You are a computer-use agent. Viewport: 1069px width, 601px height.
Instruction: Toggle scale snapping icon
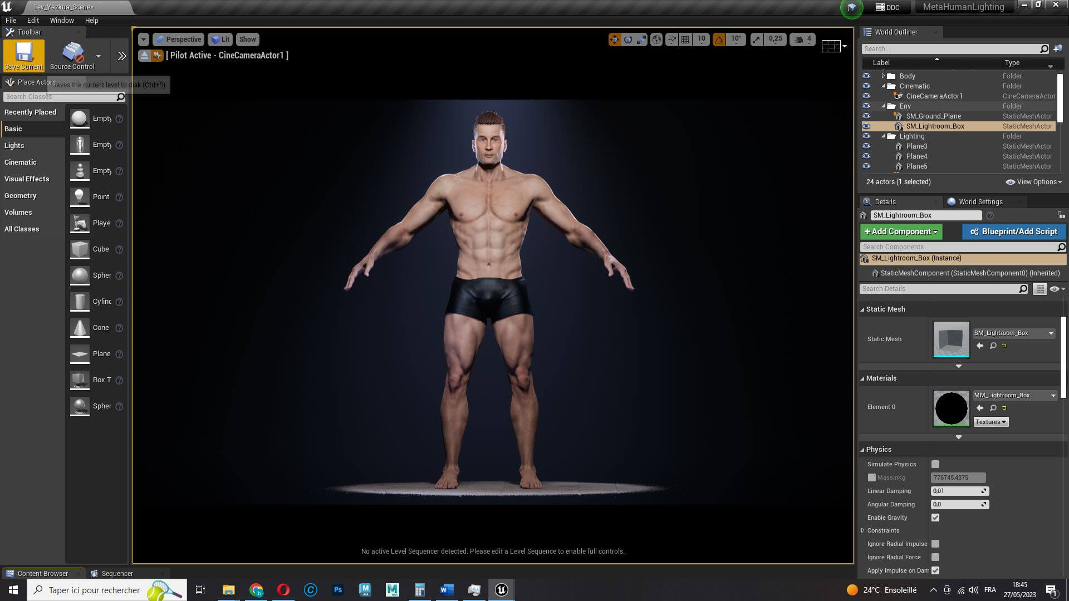(x=756, y=40)
